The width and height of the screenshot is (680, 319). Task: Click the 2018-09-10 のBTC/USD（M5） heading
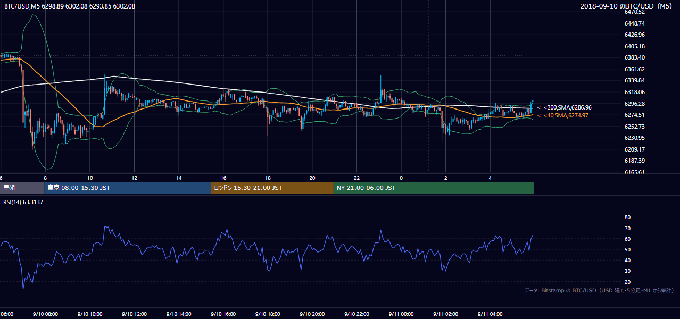point(627,6)
